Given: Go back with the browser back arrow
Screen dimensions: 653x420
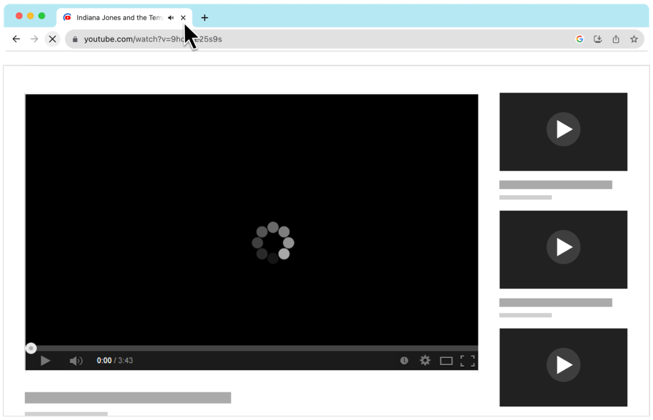Looking at the screenshot, I should (16, 39).
